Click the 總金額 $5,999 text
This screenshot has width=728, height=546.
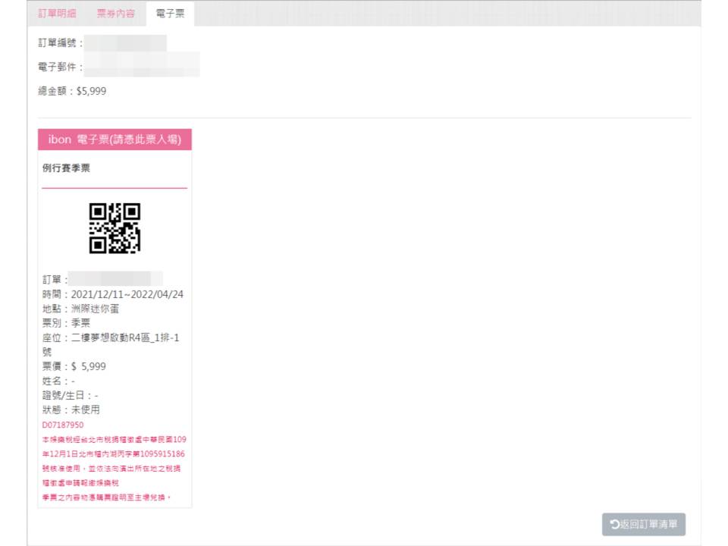coord(72,91)
